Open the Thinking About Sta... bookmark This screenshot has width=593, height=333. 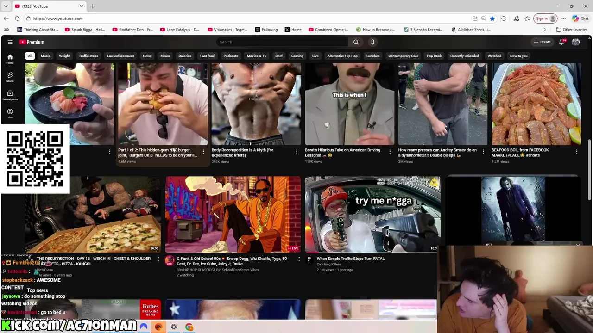(38, 30)
